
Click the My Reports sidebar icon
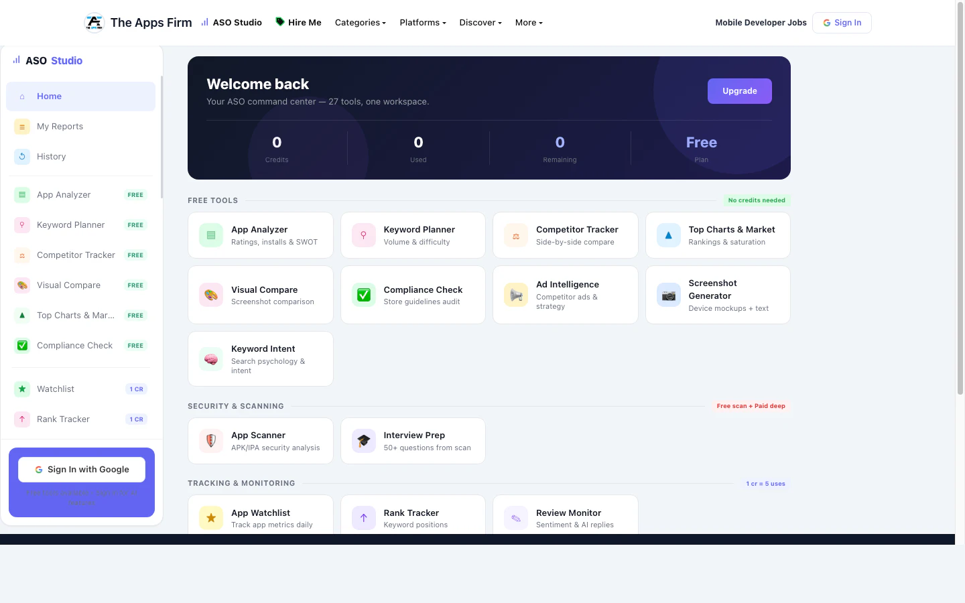pyautogui.click(x=22, y=127)
